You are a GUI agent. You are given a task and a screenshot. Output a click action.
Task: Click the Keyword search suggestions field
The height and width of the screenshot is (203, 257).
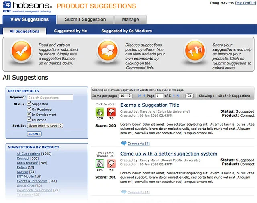coord(50,98)
